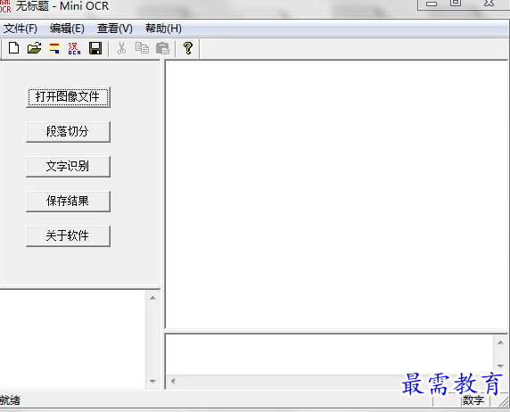Click down arrow of bottom result pane scrollbar
This screenshot has height=412, width=510.
click(x=500, y=367)
